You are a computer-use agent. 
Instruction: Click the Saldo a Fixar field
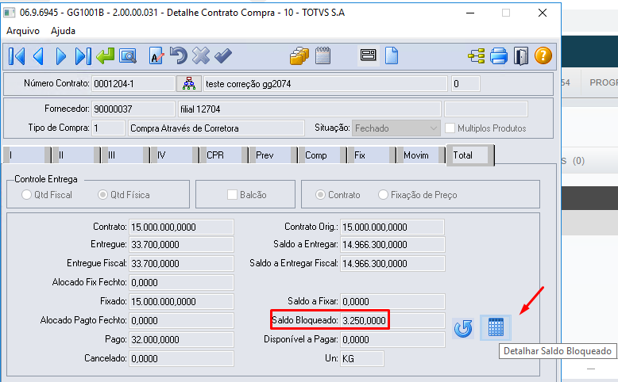[392, 302]
